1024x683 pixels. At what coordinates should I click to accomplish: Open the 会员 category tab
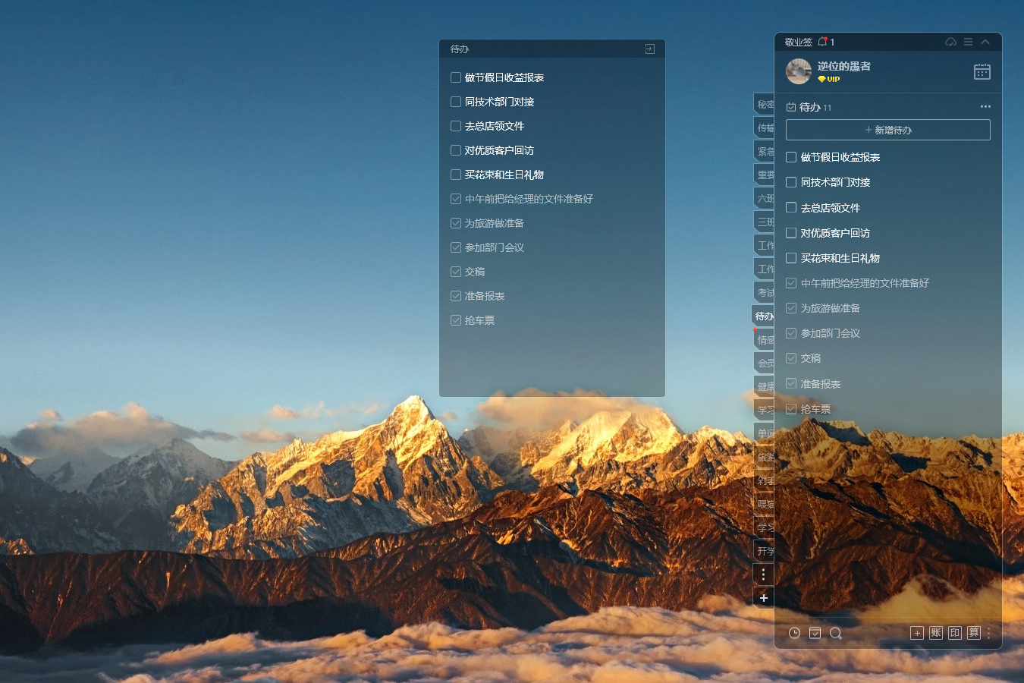tap(765, 363)
